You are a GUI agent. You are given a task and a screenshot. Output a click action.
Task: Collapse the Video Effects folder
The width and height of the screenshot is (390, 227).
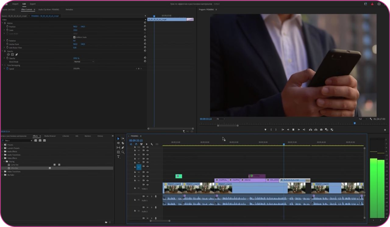(2, 158)
